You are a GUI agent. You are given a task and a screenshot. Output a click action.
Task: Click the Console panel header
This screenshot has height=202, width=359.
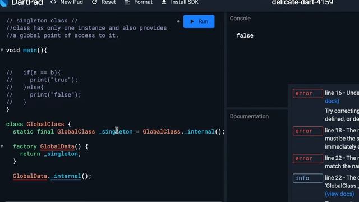point(240,19)
